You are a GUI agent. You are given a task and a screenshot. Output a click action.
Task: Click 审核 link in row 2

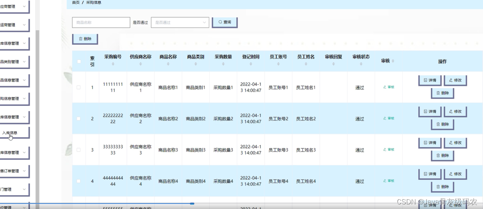pos(388,118)
